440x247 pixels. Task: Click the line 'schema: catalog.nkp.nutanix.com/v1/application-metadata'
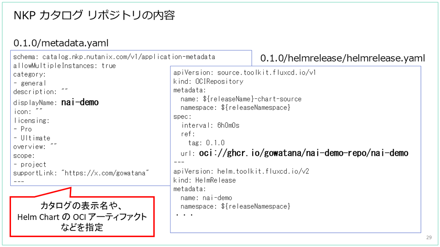click(114, 57)
